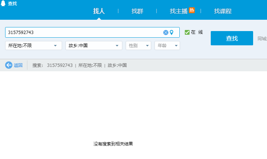Click the orange 热 badge beside 找主播

pos(192,10)
